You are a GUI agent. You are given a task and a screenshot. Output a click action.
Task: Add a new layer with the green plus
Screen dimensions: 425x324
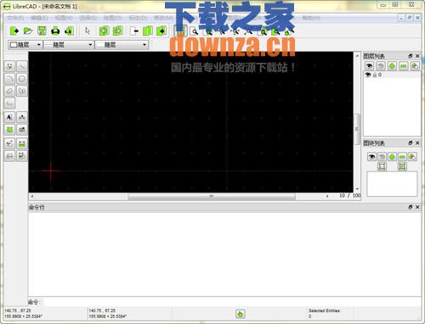[x=392, y=66]
